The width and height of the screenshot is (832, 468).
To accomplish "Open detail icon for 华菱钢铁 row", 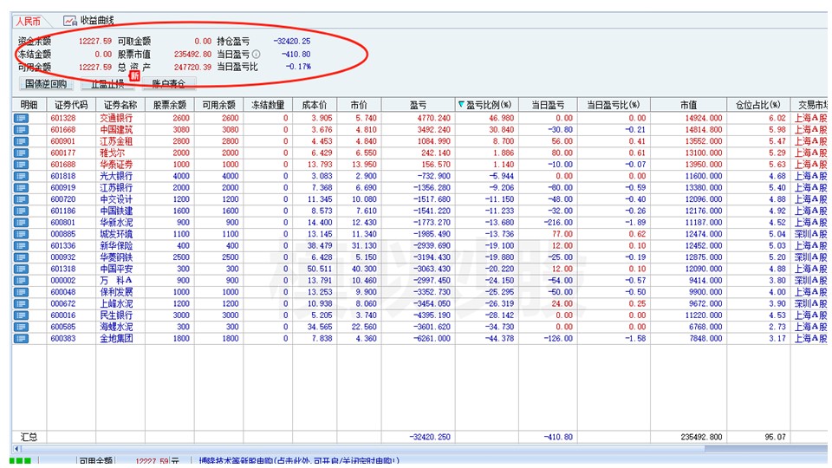I will click(21, 257).
